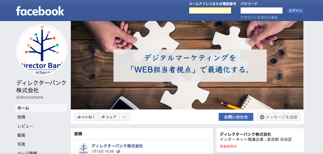This screenshot has height=154, width=323.
Task: Click the メッセージを送信 messenger button
Action: 279,117
